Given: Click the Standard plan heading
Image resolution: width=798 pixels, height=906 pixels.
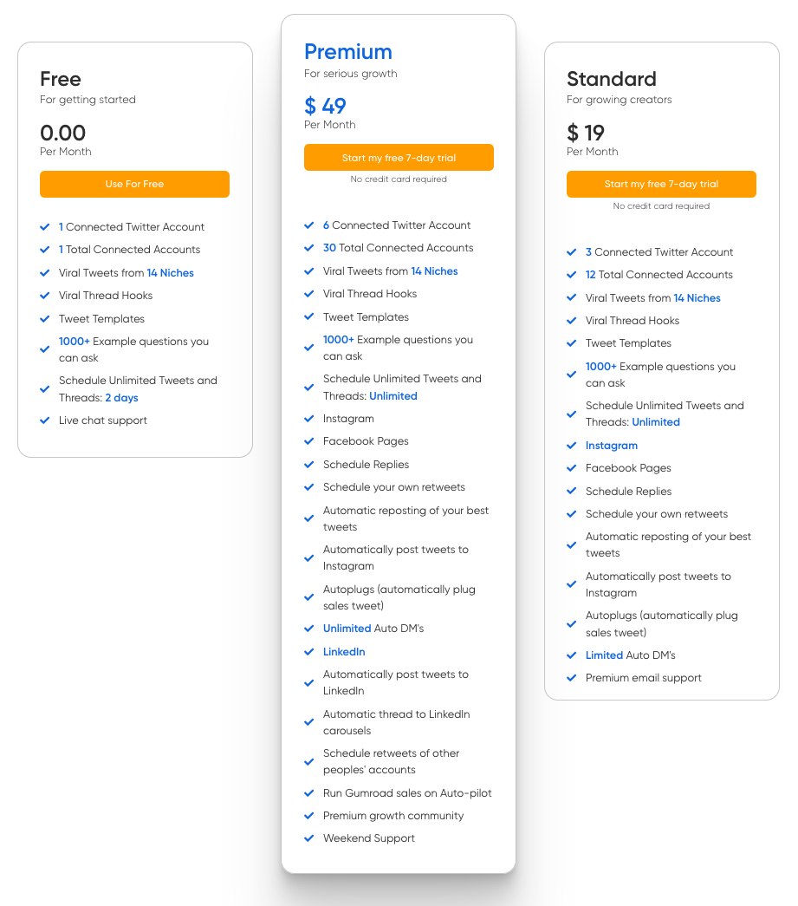Looking at the screenshot, I should (x=611, y=79).
